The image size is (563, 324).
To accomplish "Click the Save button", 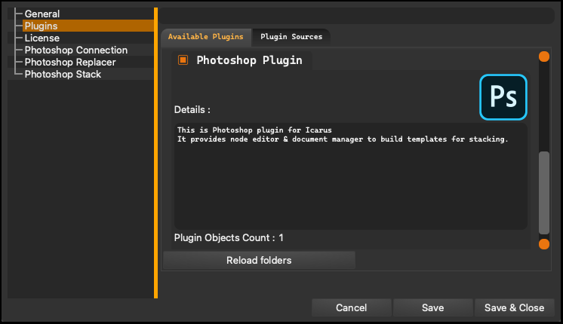I will (x=432, y=307).
